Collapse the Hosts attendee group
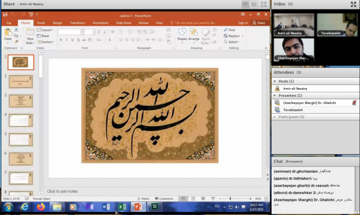Image resolution: width=360 pixels, height=215 pixels. (274, 81)
